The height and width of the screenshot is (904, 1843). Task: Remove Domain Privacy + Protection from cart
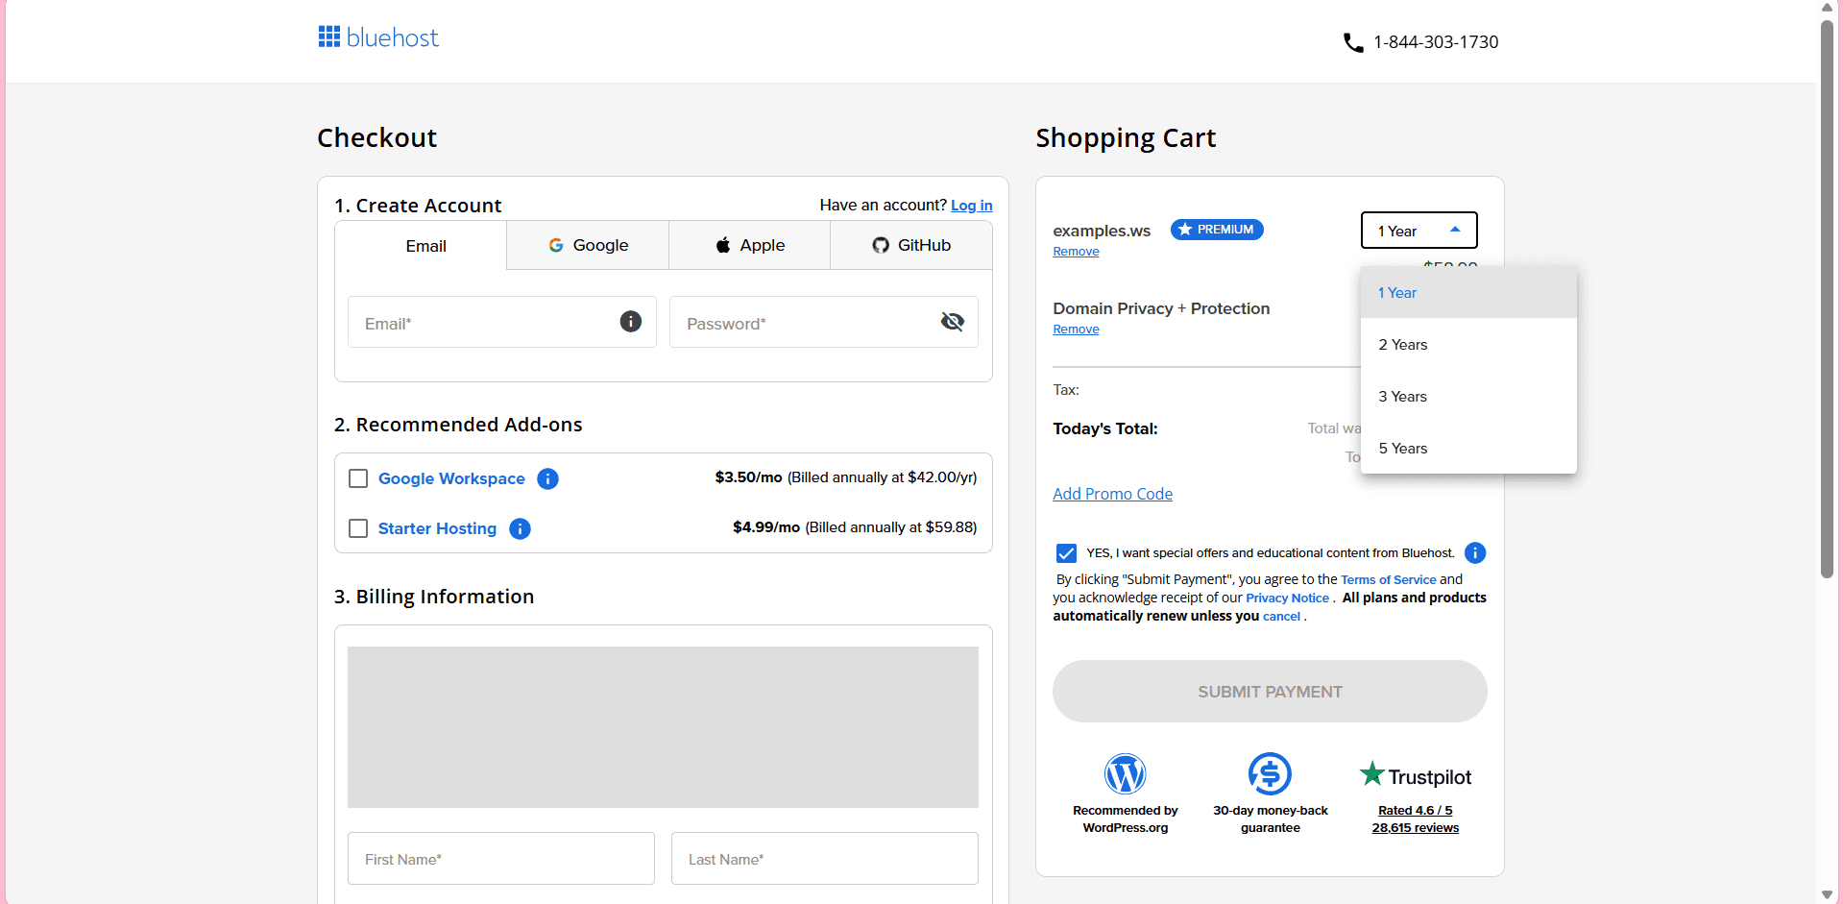[x=1076, y=329]
